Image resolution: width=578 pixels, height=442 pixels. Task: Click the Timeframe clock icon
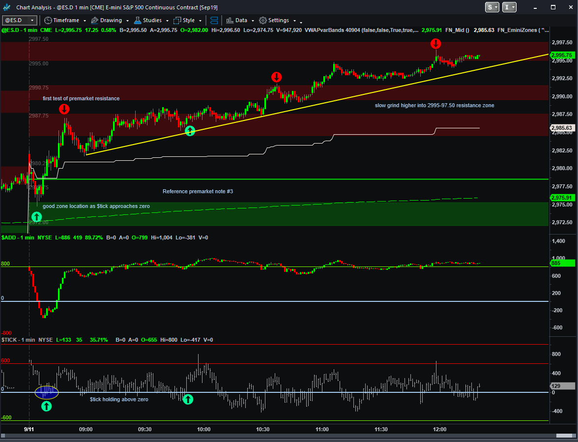(x=48, y=20)
